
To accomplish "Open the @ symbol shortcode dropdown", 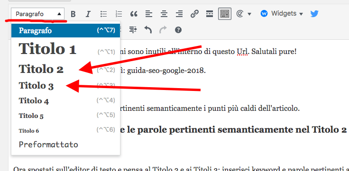I will click(244, 14).
